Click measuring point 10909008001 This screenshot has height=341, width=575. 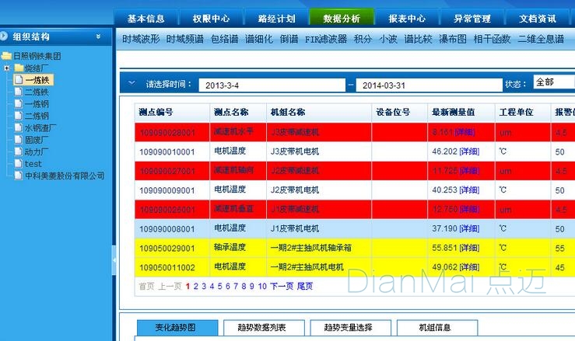(x=167, y=229)
